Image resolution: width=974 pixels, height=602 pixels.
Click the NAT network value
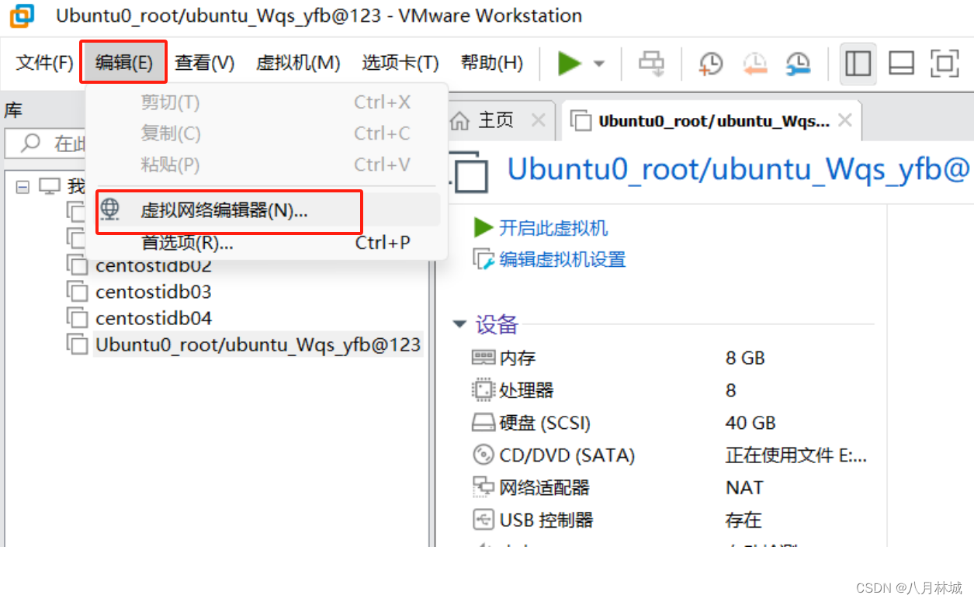744,488
